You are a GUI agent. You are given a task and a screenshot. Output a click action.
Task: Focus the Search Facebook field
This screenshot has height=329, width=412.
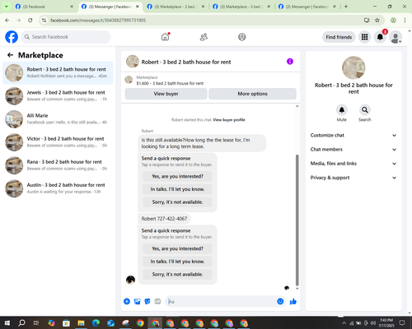[x=66, y=37]
